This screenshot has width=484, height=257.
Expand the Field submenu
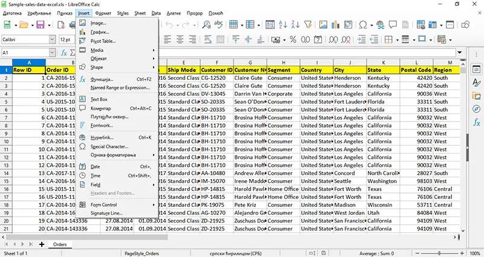click(x=117, y=184)
